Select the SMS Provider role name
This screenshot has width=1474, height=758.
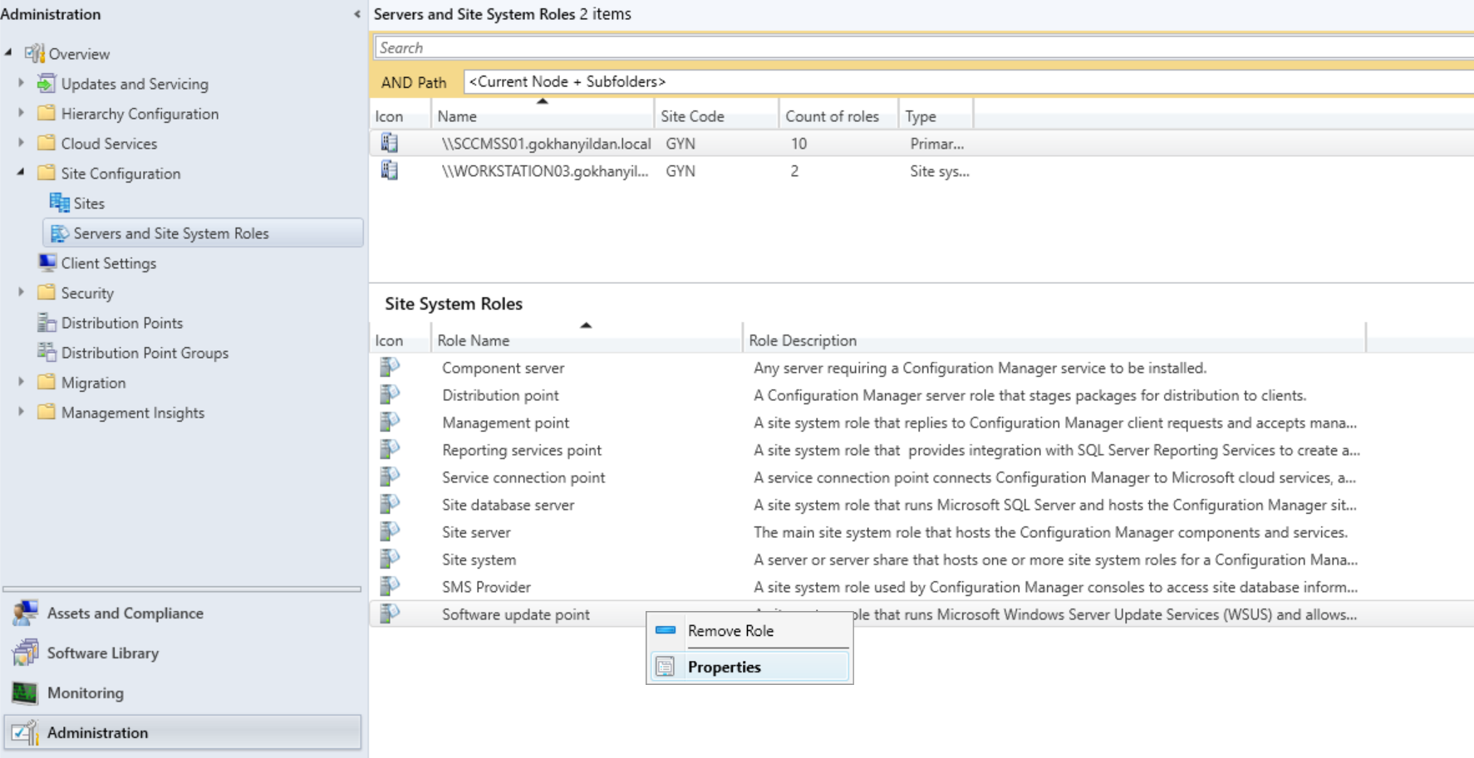[x=486, y=587]
